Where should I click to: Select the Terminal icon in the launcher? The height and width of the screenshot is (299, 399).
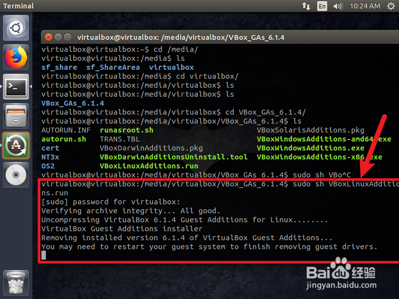tap(16, 87)
